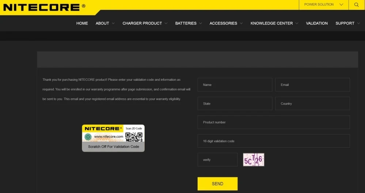
Task: Focus the 16 digit validation code field
Action: (x=274, y=141)
